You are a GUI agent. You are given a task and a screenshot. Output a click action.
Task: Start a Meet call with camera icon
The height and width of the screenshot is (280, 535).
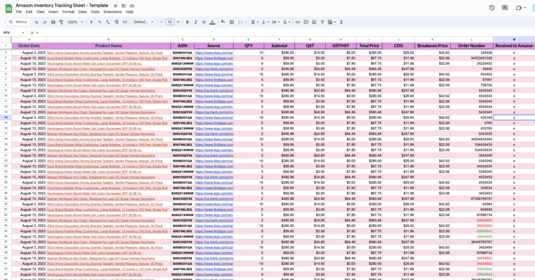[x=518, y=7]
